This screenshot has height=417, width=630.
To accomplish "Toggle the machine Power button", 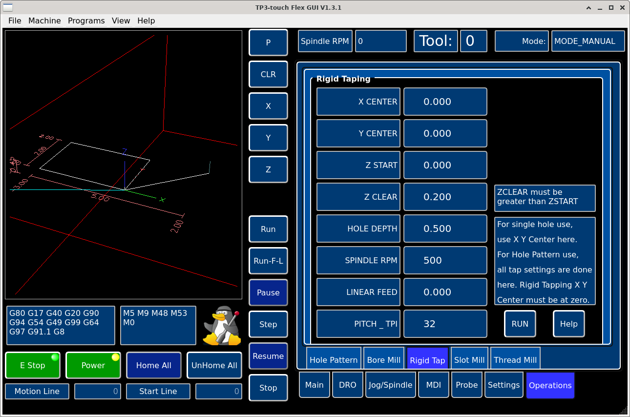I will (93, 365).
